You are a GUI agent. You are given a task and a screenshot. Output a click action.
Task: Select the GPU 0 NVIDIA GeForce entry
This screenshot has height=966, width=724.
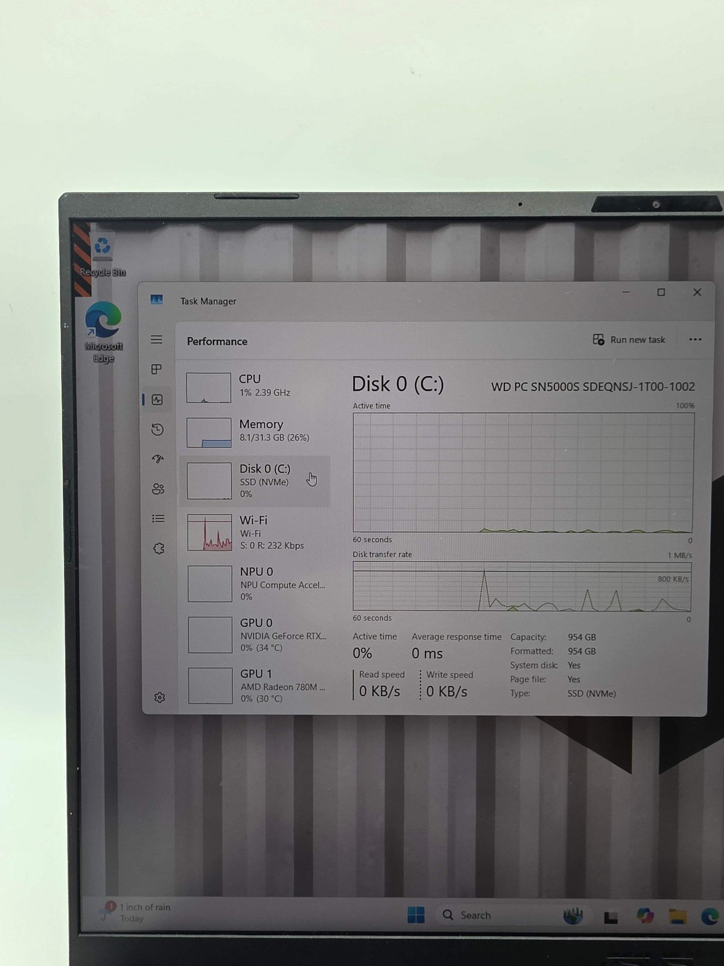(x=256, y=635)
